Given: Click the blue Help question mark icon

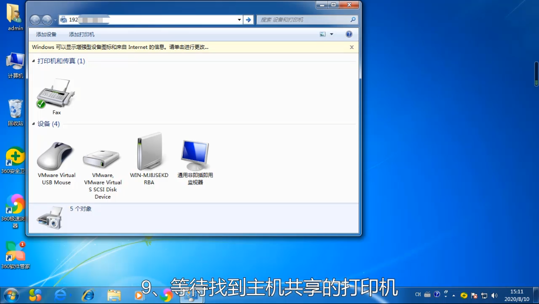Looking at the screenshot, I should click(x=349, y=34).
